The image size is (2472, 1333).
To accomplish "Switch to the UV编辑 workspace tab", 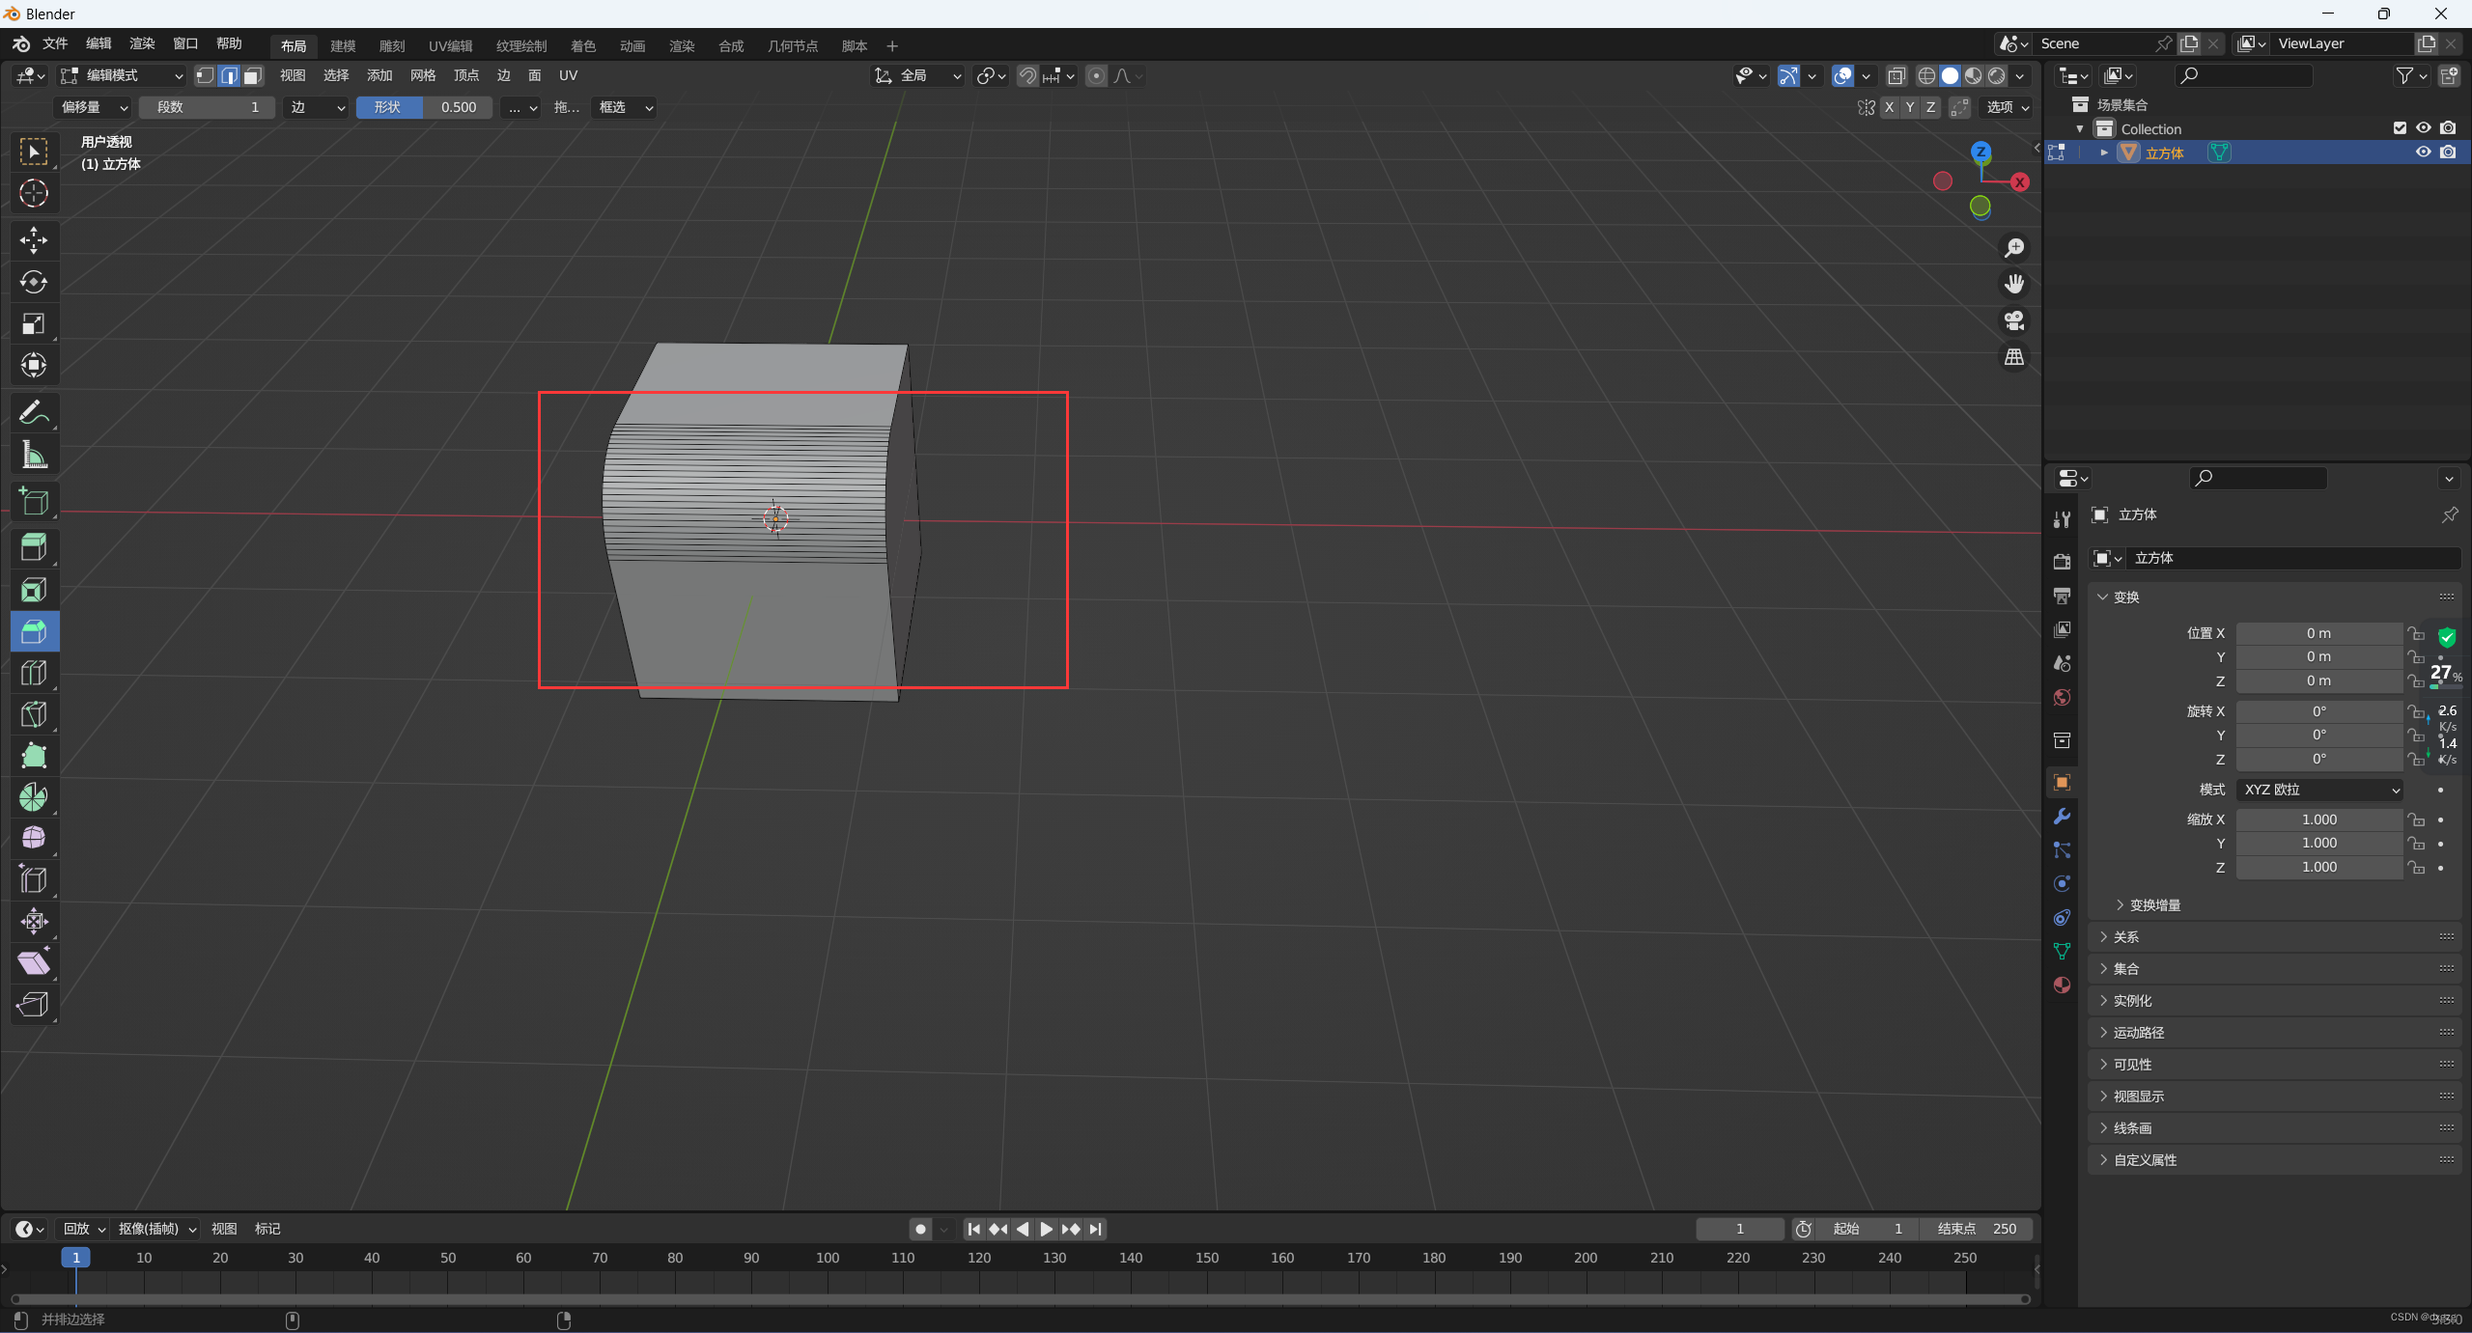I will click(x=450, y=45).
